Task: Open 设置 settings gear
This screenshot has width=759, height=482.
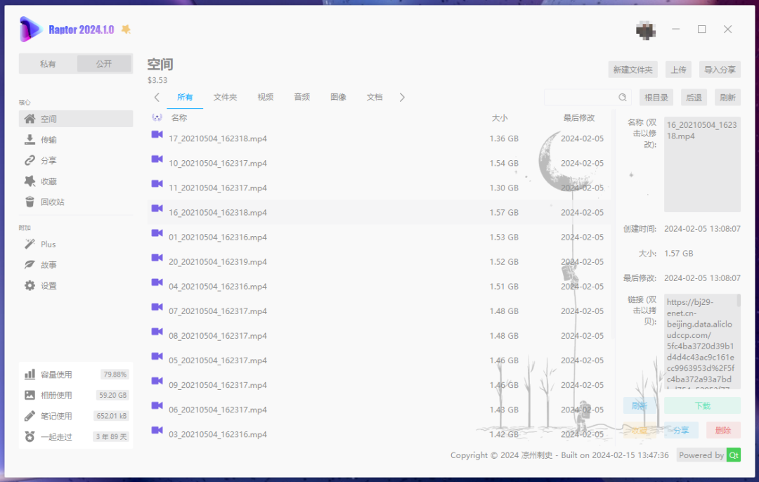Action: pyautogui.click(x=30, y=286)
